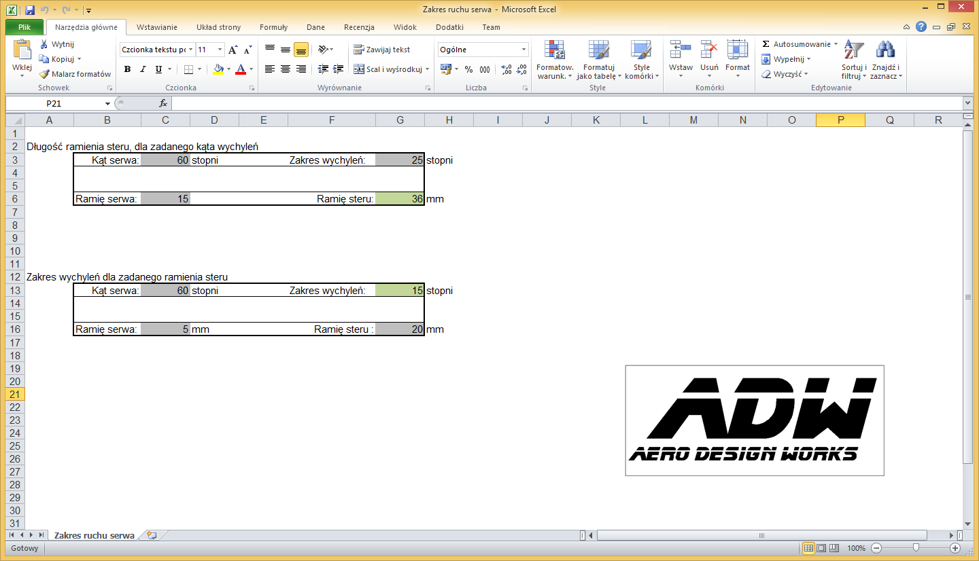
Task: Click the Formatowanie warunkowe icon
Action: [555, 51]
